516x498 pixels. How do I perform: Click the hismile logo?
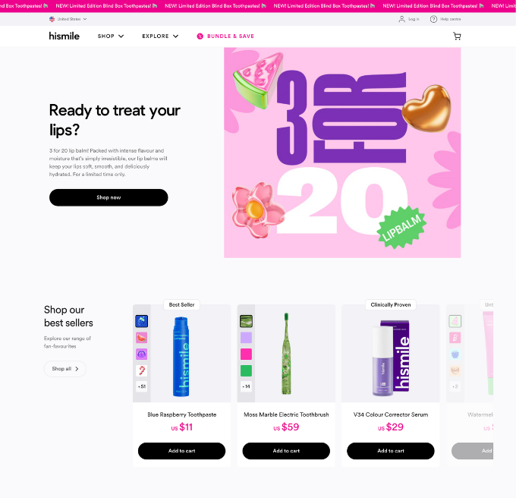(x=64, y=36)
